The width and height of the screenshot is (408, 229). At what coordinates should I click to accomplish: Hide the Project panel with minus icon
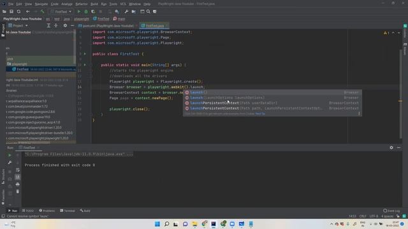click(x=72, y=25)
